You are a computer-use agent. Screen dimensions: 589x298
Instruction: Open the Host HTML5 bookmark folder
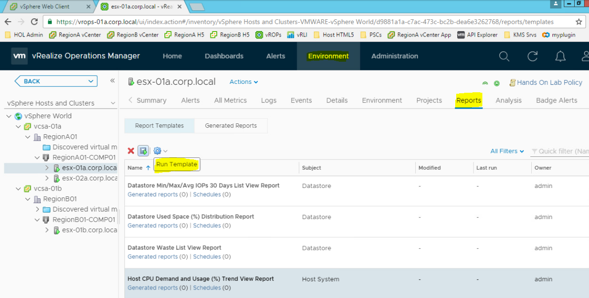click(x=334, y=35)
